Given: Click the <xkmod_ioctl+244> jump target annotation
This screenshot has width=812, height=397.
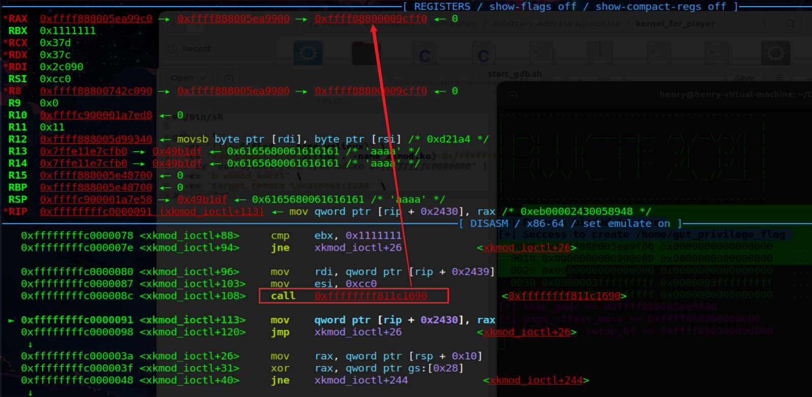Looking at the screenshot, I should point(536,380).
